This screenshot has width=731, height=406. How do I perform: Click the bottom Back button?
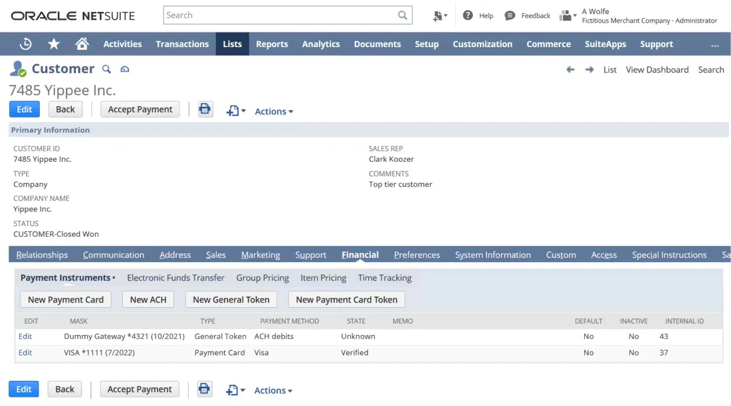coord(65,389)
